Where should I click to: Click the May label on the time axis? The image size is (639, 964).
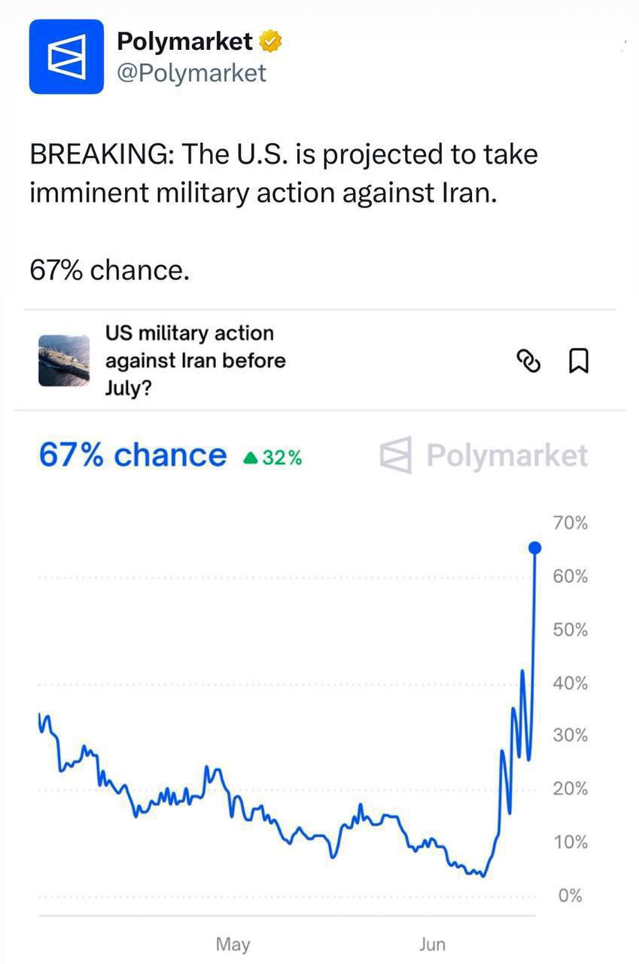233,944
